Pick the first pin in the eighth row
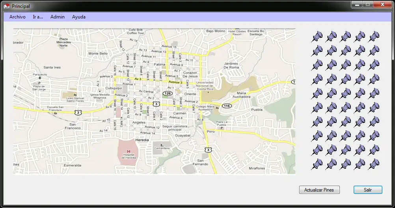This screenshot has width=395, height=208. pyautogui.click(x=317, y=136)
